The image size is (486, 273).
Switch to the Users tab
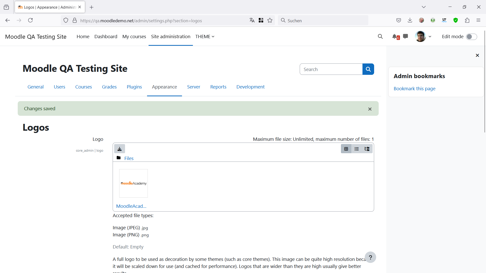point(59,87)
